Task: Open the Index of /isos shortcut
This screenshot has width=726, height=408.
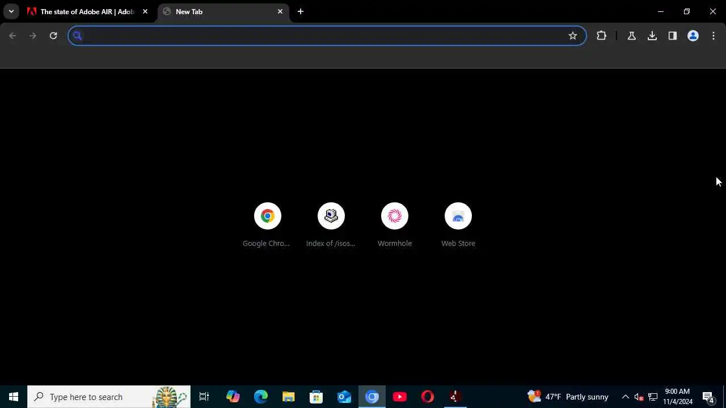Action: [x=331, y=225]
